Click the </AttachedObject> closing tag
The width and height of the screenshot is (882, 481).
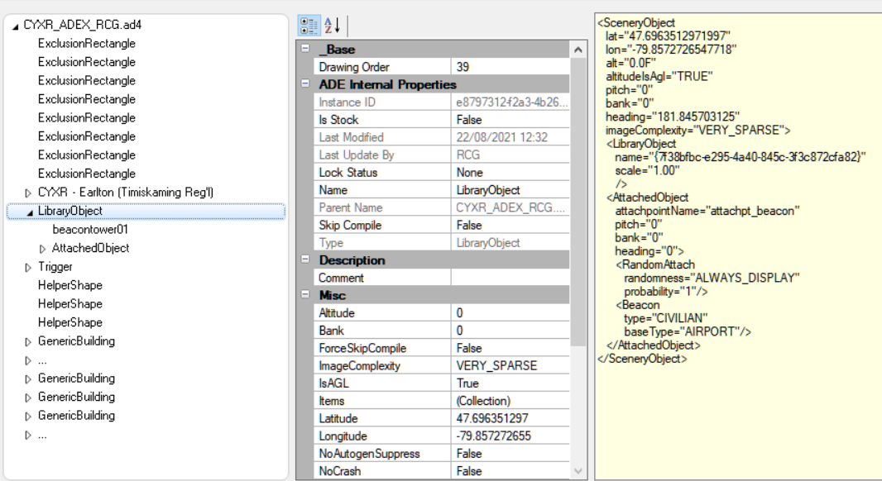654,345
